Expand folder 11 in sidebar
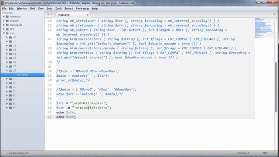The image size is (279, 157). pyautogui.click(x=7, y=41)
